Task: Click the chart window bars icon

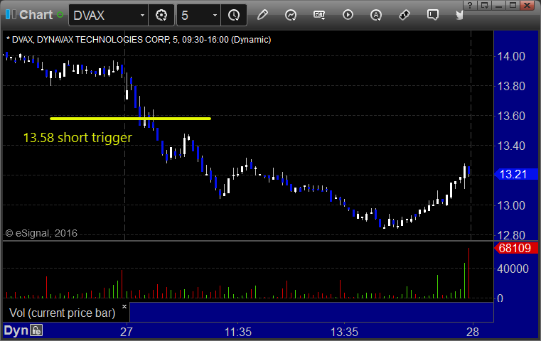Action: [11, 15]
